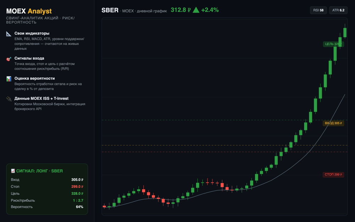The height and width of the screenshot is (222, 355).
Task: Click the Вход row label in signal card
Action: click(15, 180)
